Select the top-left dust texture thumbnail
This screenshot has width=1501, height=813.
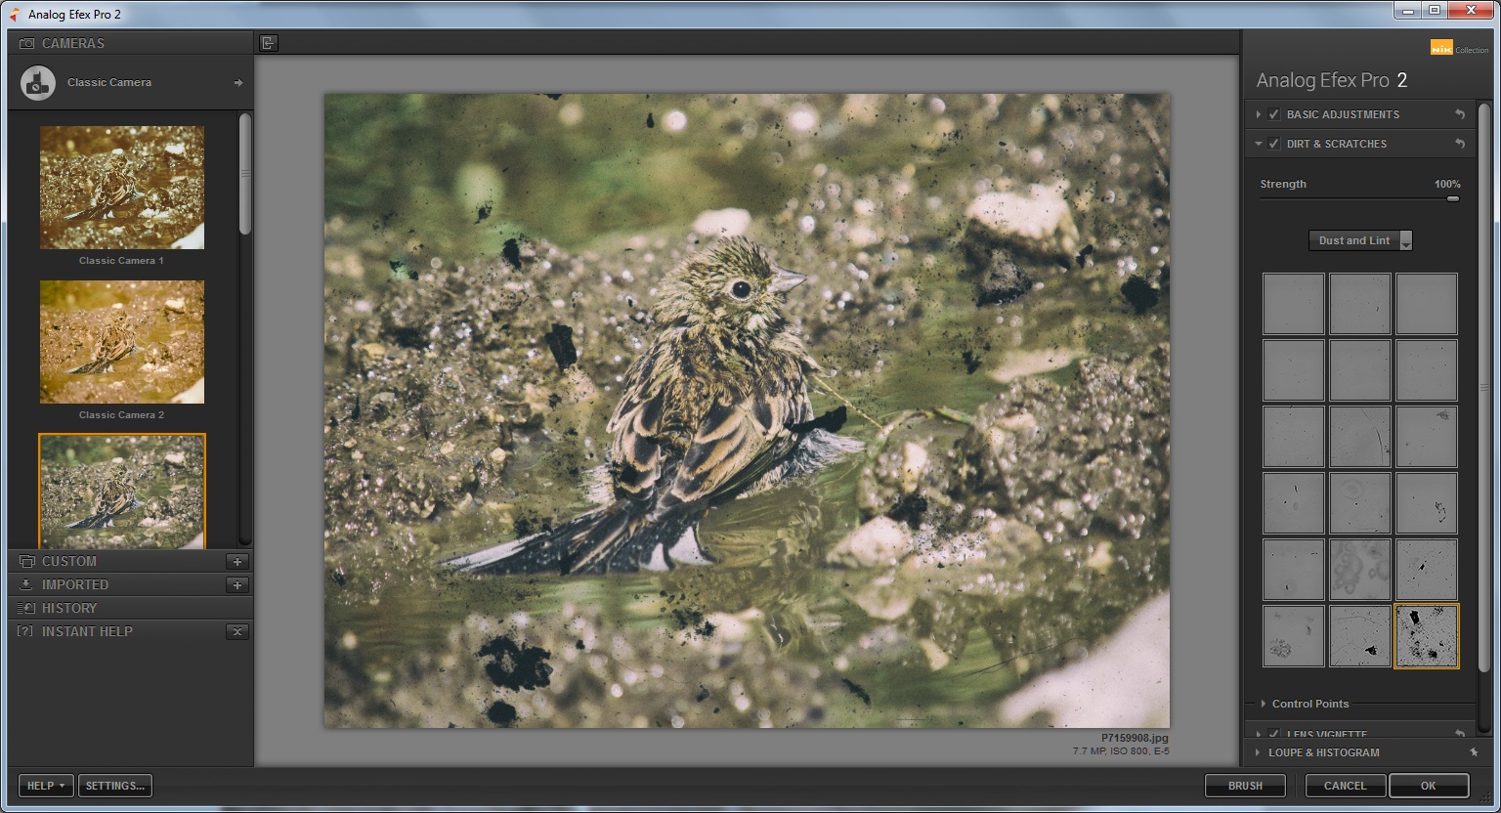click(x=1294, y=304)
